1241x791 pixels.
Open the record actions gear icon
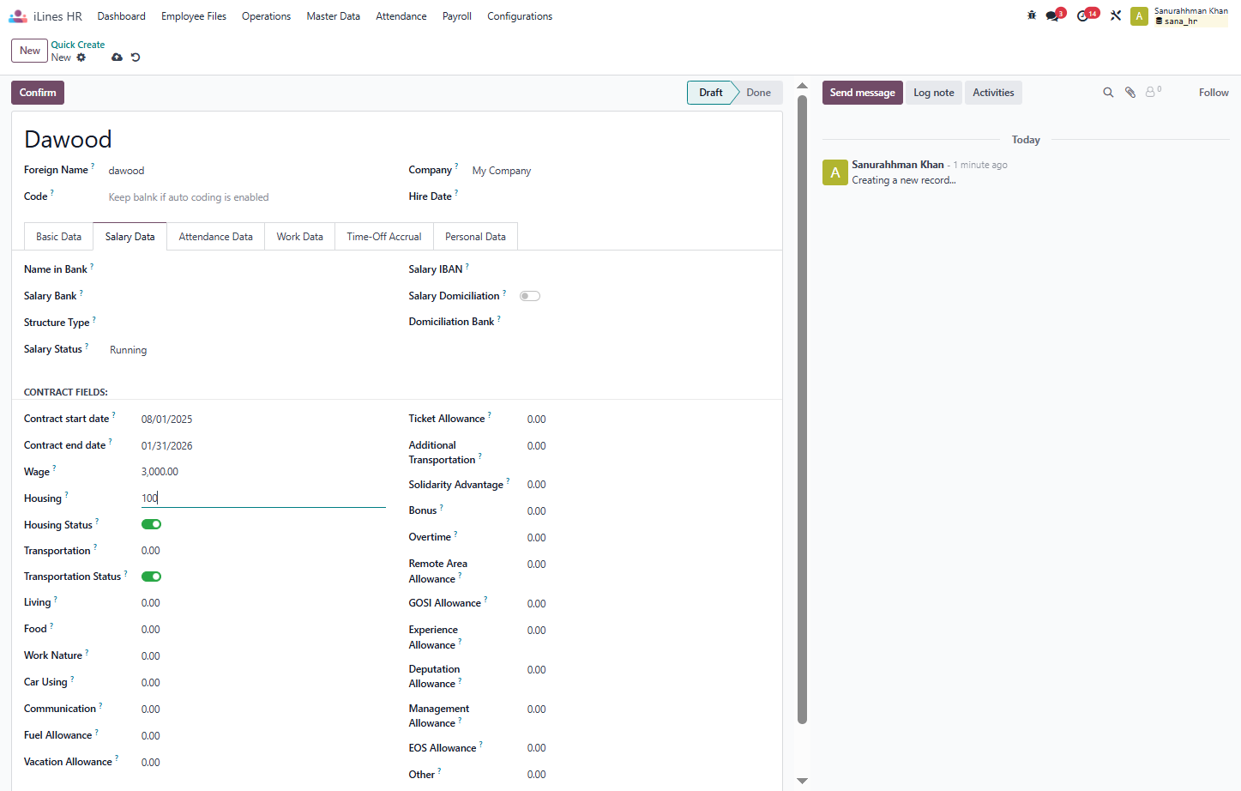(x=81, y=57)
